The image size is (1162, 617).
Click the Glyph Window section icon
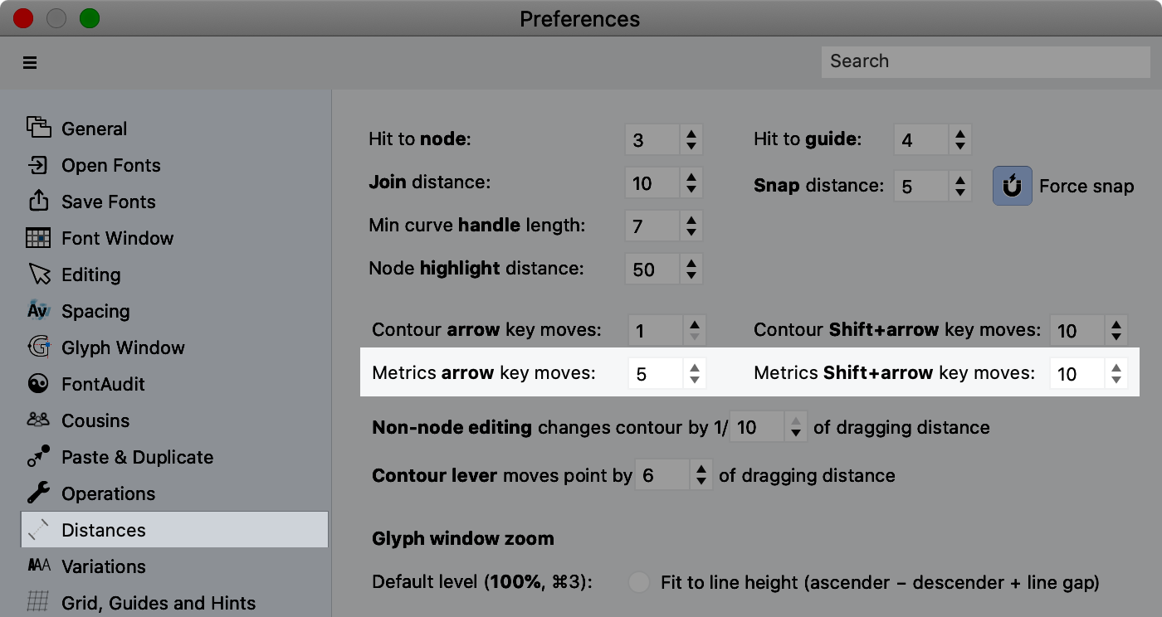(x=39, y=347)
